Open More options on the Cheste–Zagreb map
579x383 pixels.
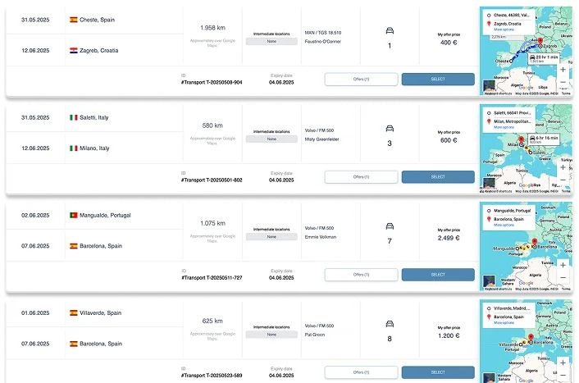[504, 29]
